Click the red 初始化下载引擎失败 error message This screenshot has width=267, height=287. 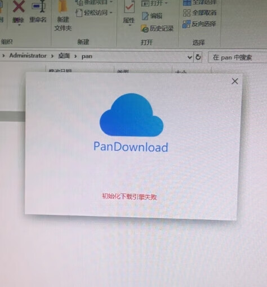tap(129, 197)
